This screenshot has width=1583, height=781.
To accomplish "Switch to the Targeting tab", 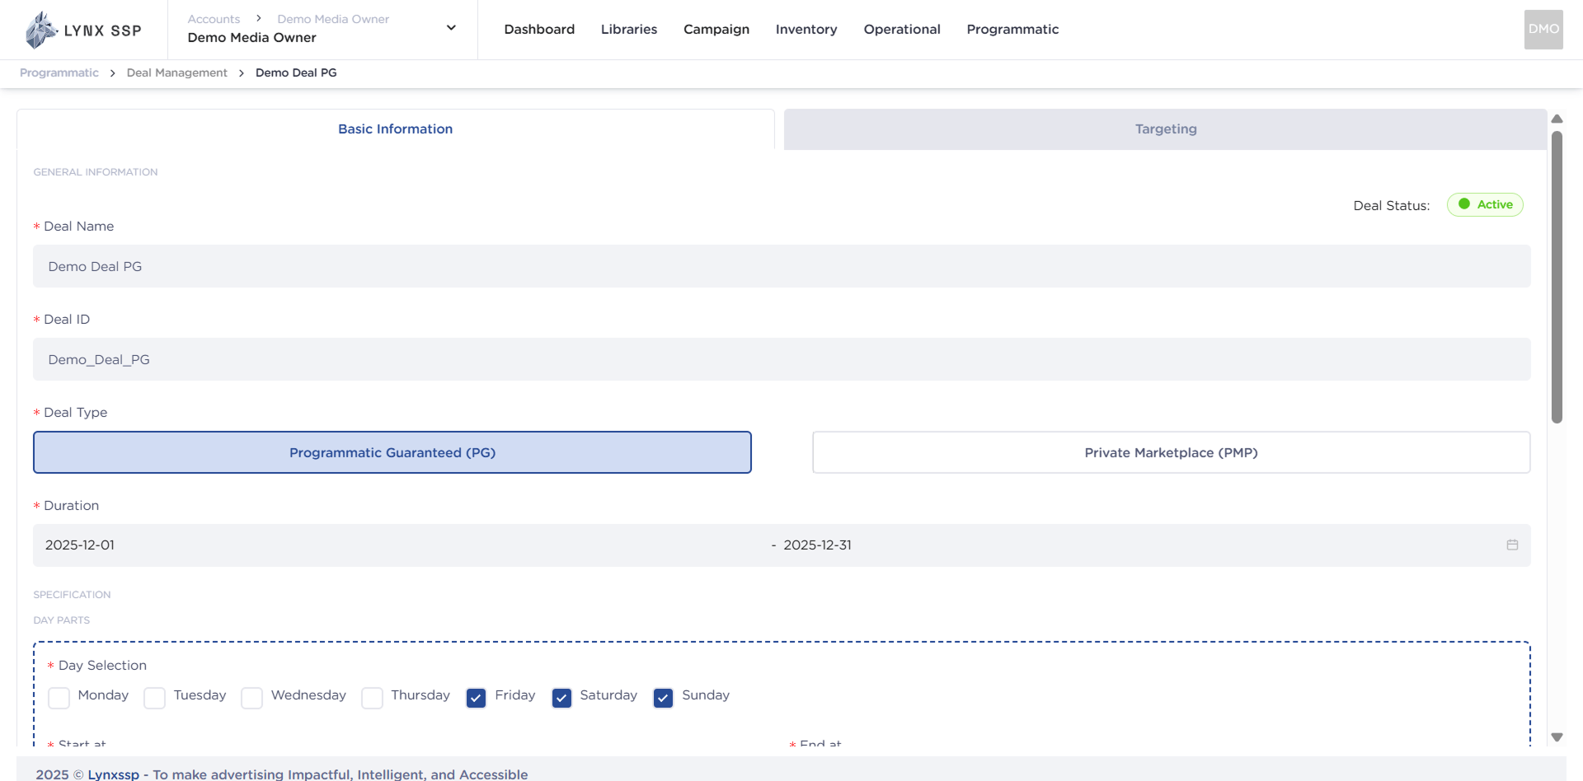I will pyautogui.click(x=1165, y=129).
